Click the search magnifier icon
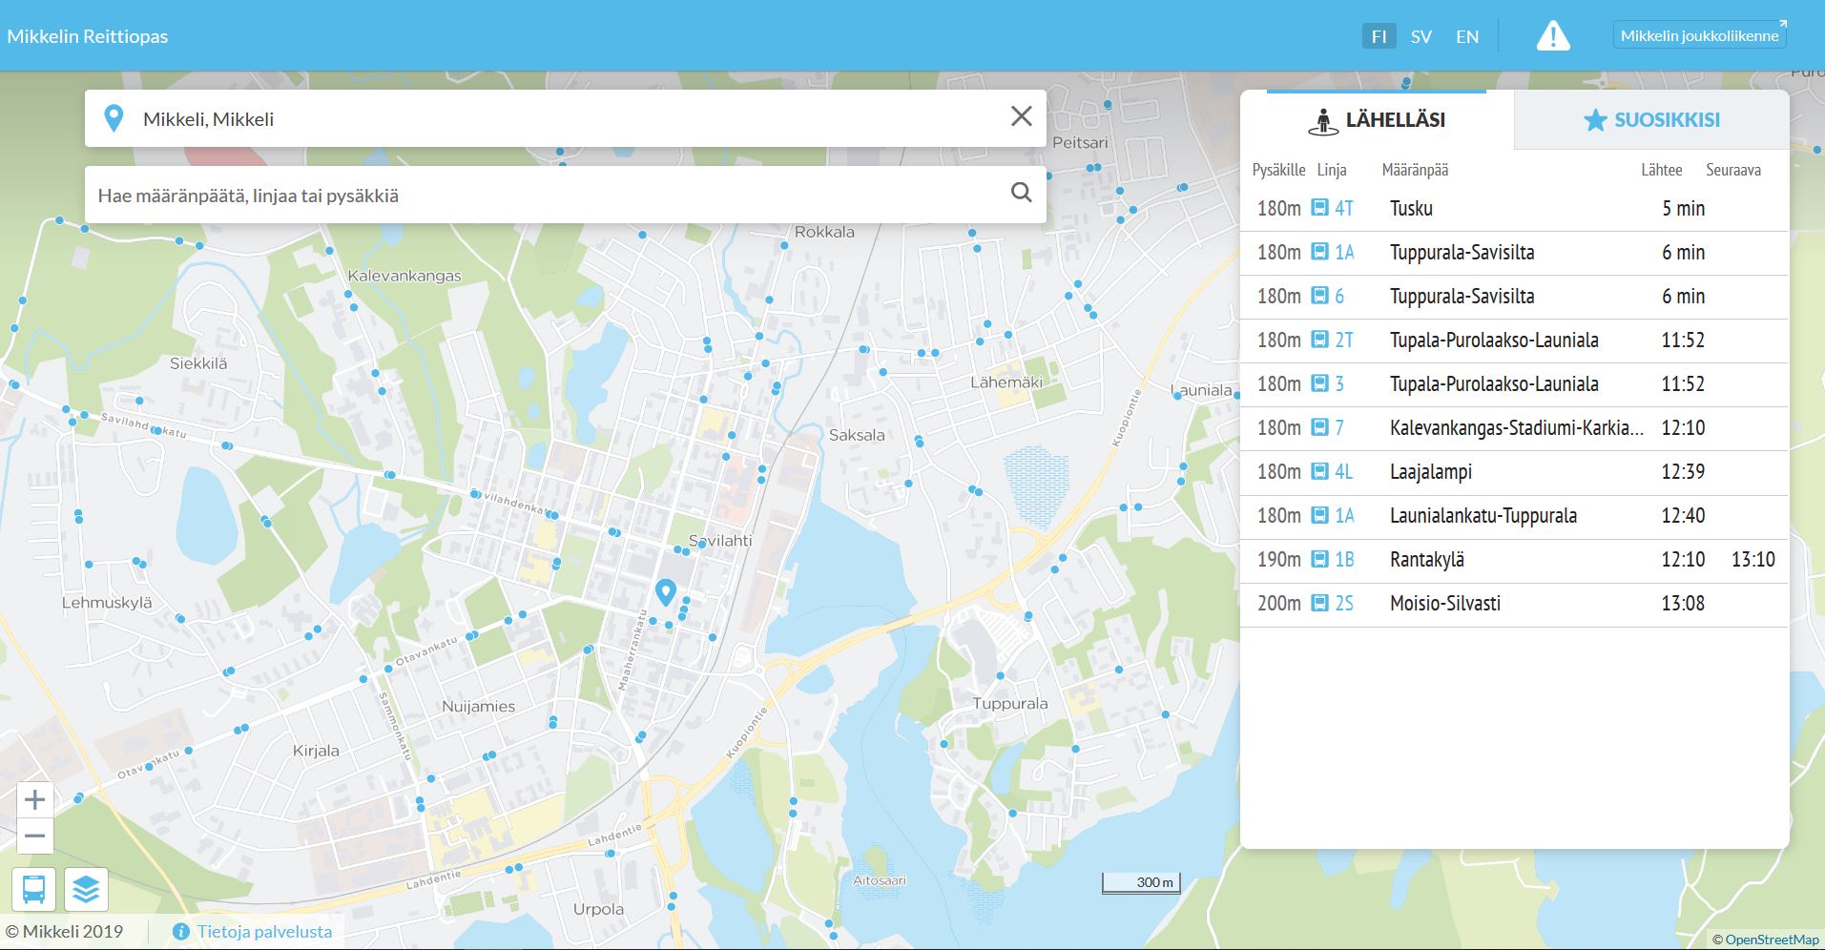 1021,193
